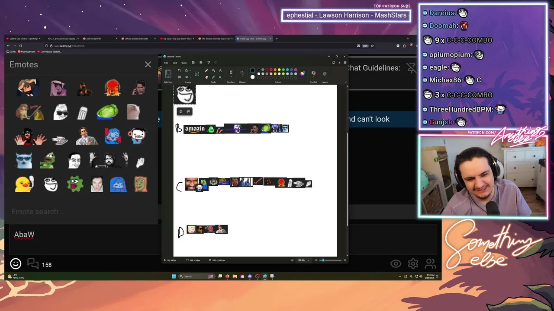Open the whispers icon next to 158
Image resolution: width=554 pixels, height=311 pixels.
point(33,263)
